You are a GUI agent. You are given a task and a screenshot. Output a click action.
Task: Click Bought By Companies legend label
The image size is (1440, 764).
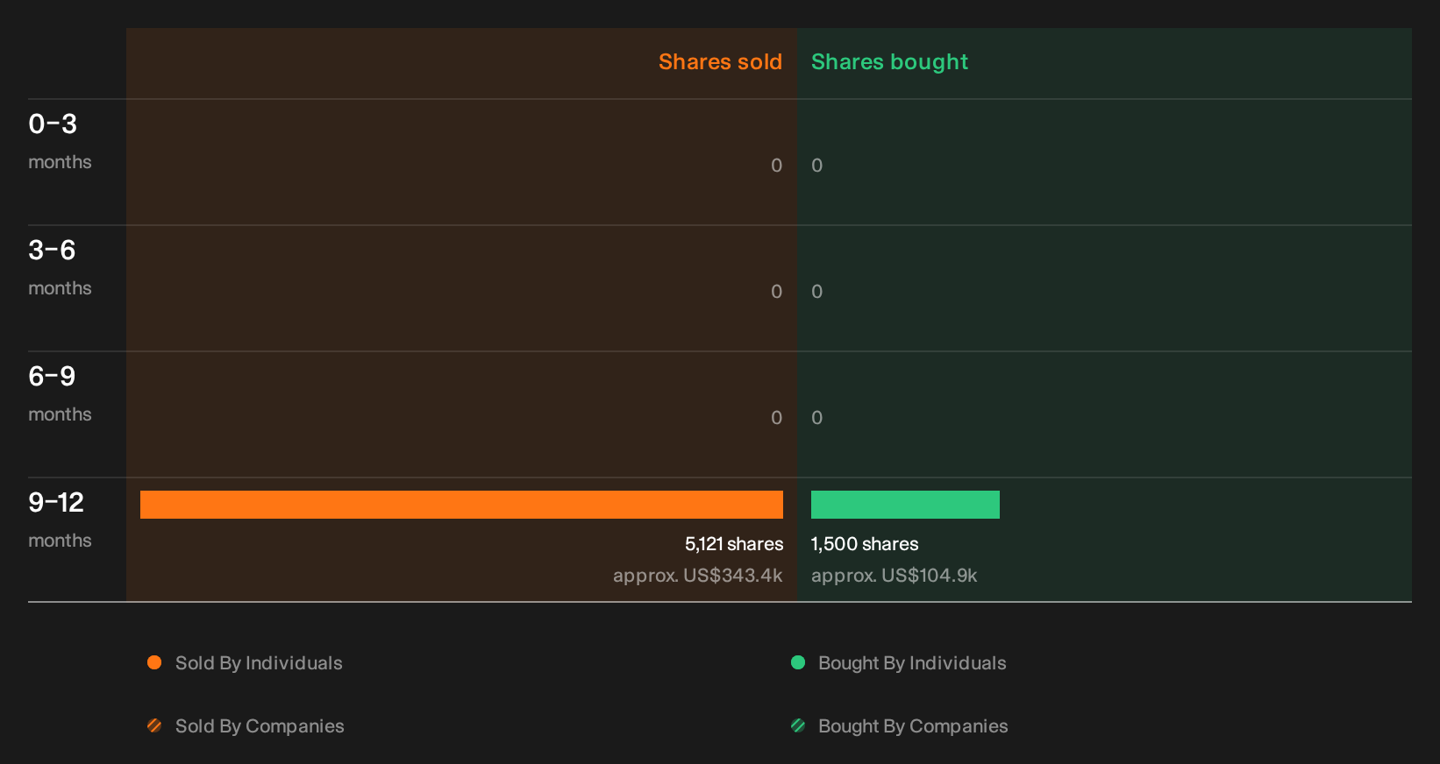coord(913,726)
